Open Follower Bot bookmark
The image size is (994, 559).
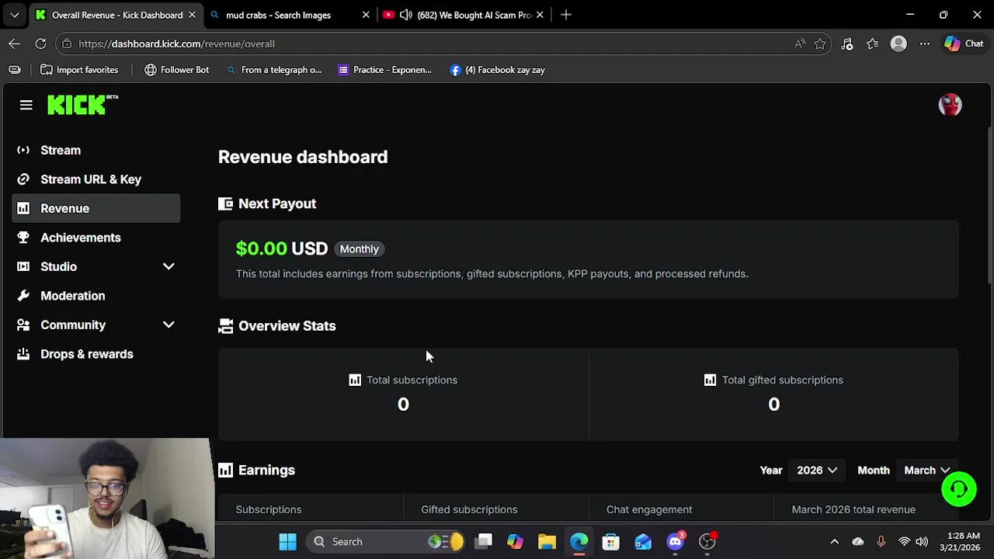(177, 70)
